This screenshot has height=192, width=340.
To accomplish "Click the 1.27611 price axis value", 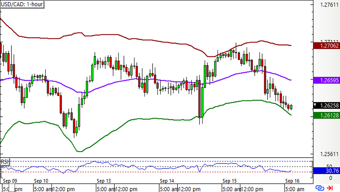I will click(329, 5).
